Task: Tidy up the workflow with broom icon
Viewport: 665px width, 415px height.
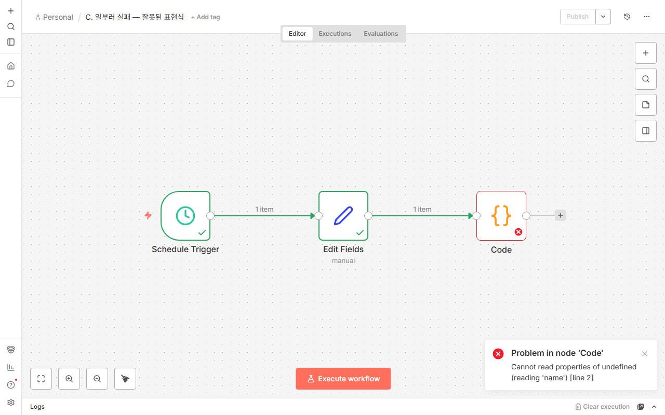Action: tap(125, 379)
